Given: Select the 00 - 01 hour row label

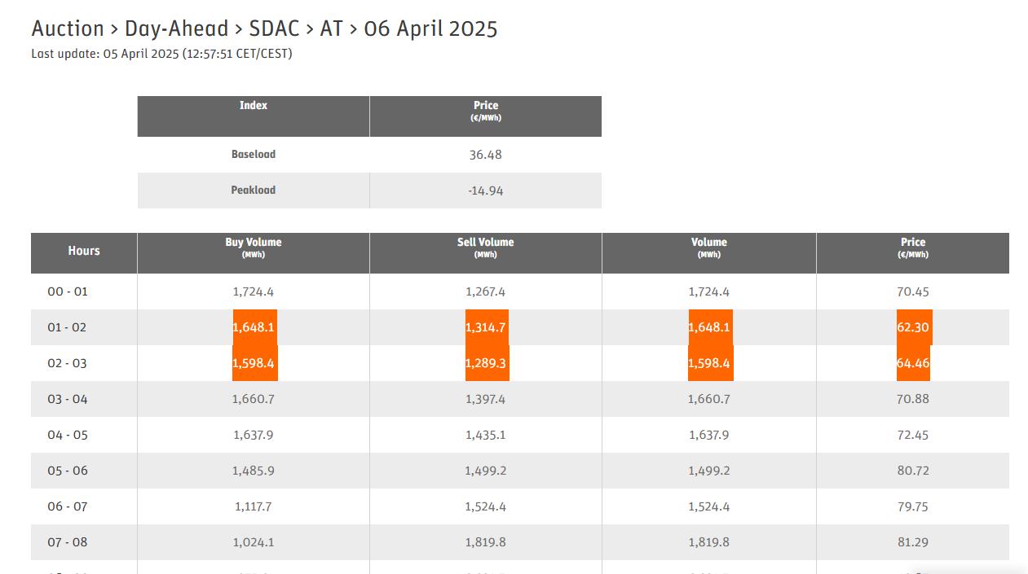Looking at the screenshot, I should pyautogui.click(x=67, y=291).
